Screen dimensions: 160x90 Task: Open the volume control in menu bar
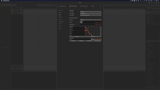pyautogui.click(x=146, y=1)
